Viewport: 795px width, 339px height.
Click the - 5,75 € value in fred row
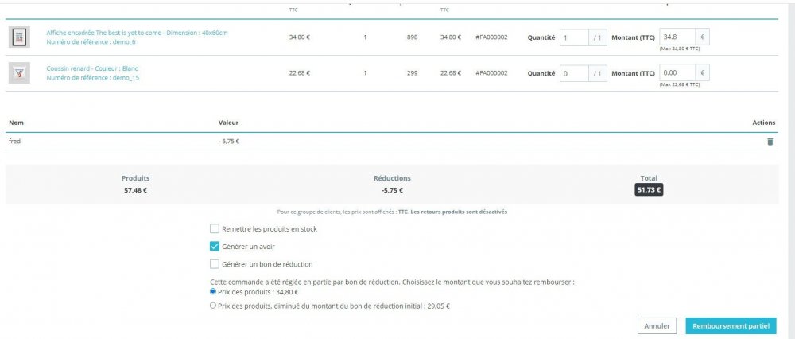229,142
